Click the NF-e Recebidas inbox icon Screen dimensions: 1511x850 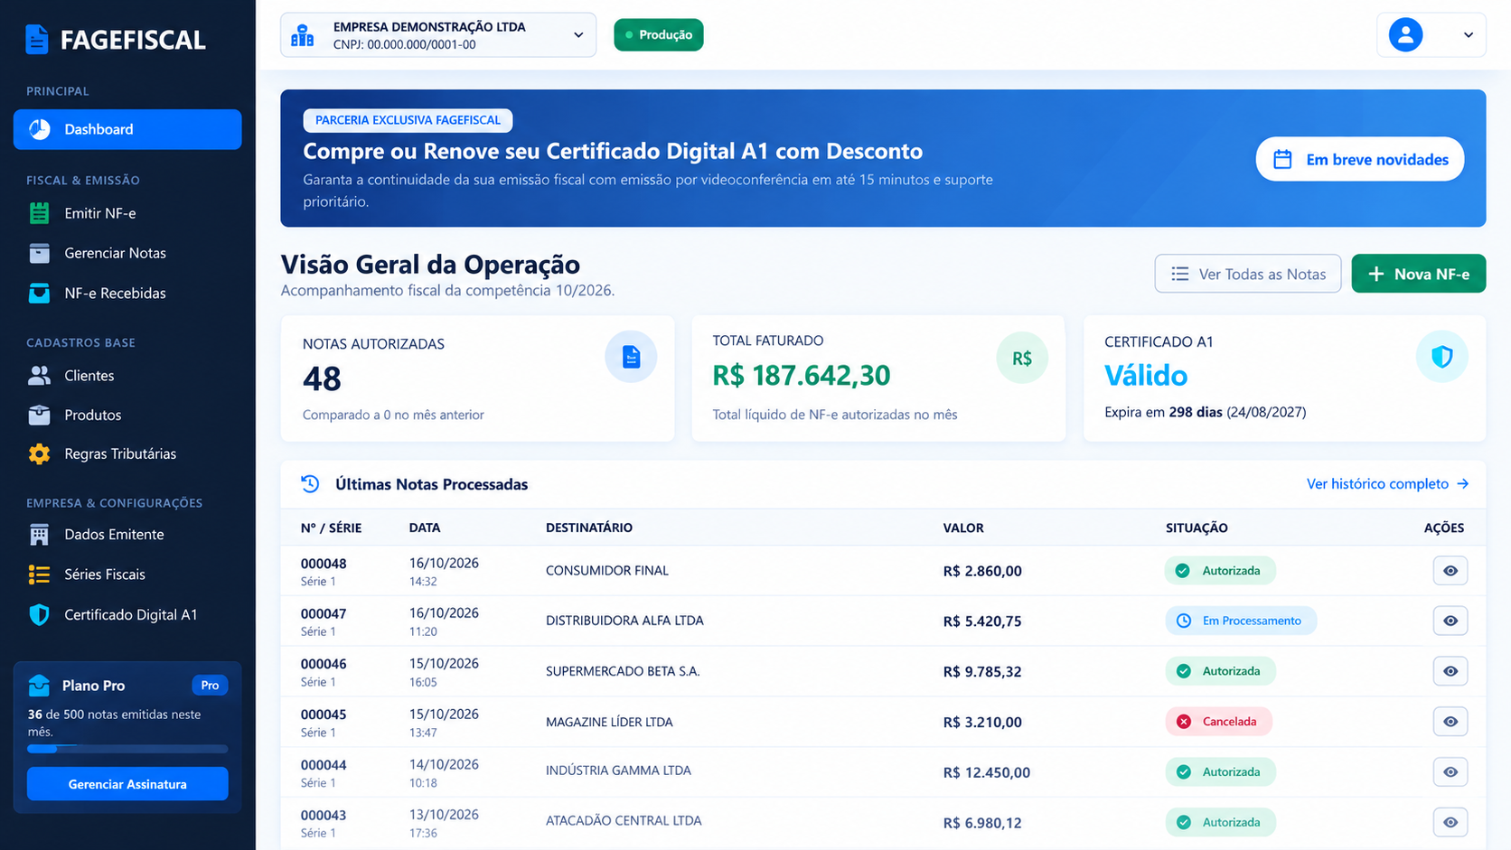pos(39,293)
